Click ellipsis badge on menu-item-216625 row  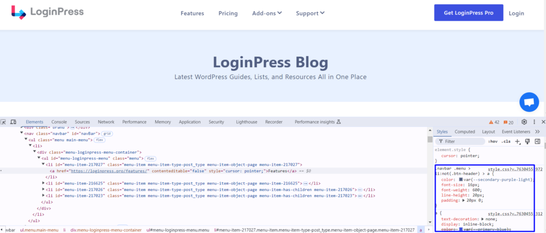(305, 183)
